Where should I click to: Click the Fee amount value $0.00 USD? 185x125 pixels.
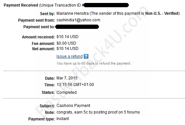[66, 43]
